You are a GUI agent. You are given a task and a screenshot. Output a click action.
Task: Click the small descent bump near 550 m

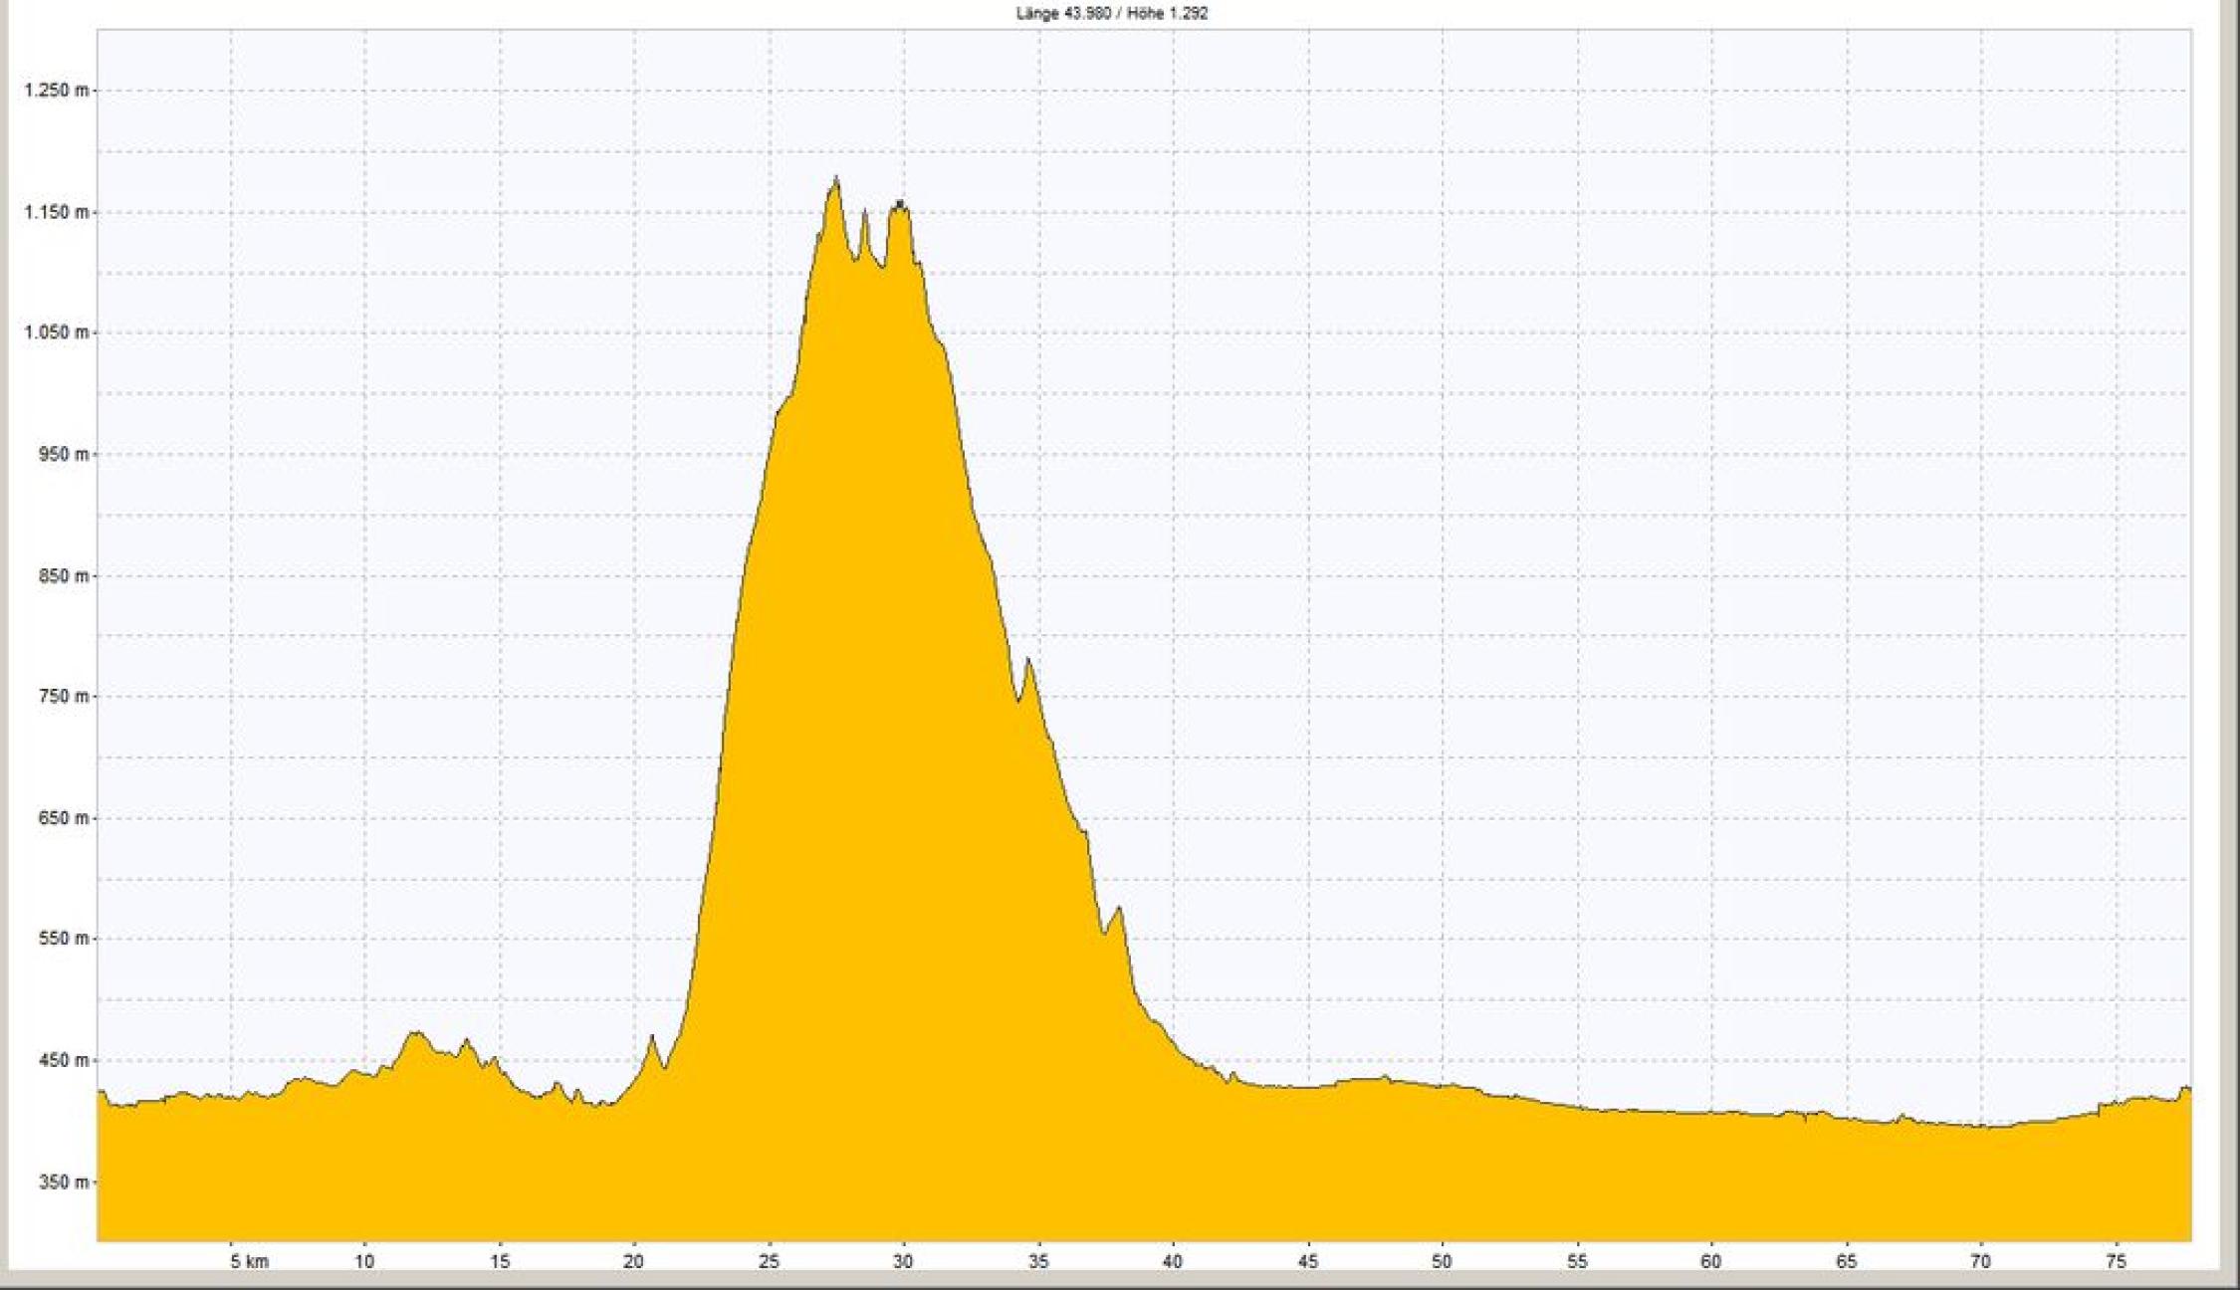coord(1119,910)
